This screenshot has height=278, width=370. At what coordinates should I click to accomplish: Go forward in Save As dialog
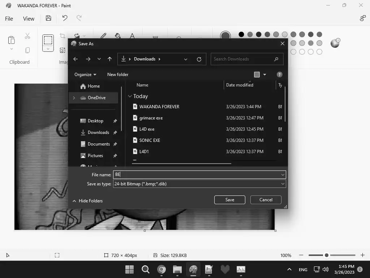(x=88, y=59)
